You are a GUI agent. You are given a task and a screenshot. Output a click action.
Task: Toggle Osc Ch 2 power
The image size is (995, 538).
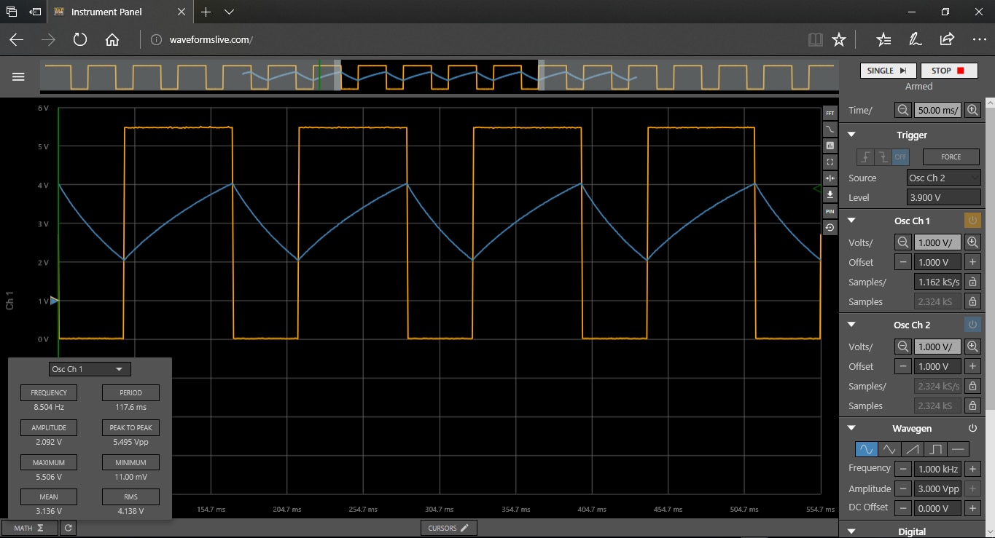click(x=972, y=325)
